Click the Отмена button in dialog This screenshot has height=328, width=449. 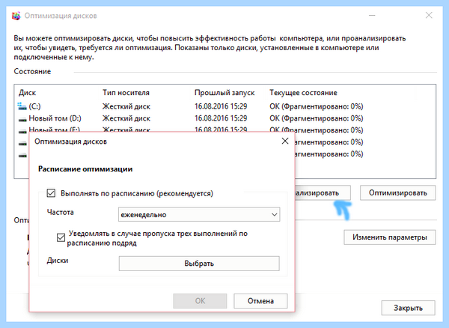point(260,301)
